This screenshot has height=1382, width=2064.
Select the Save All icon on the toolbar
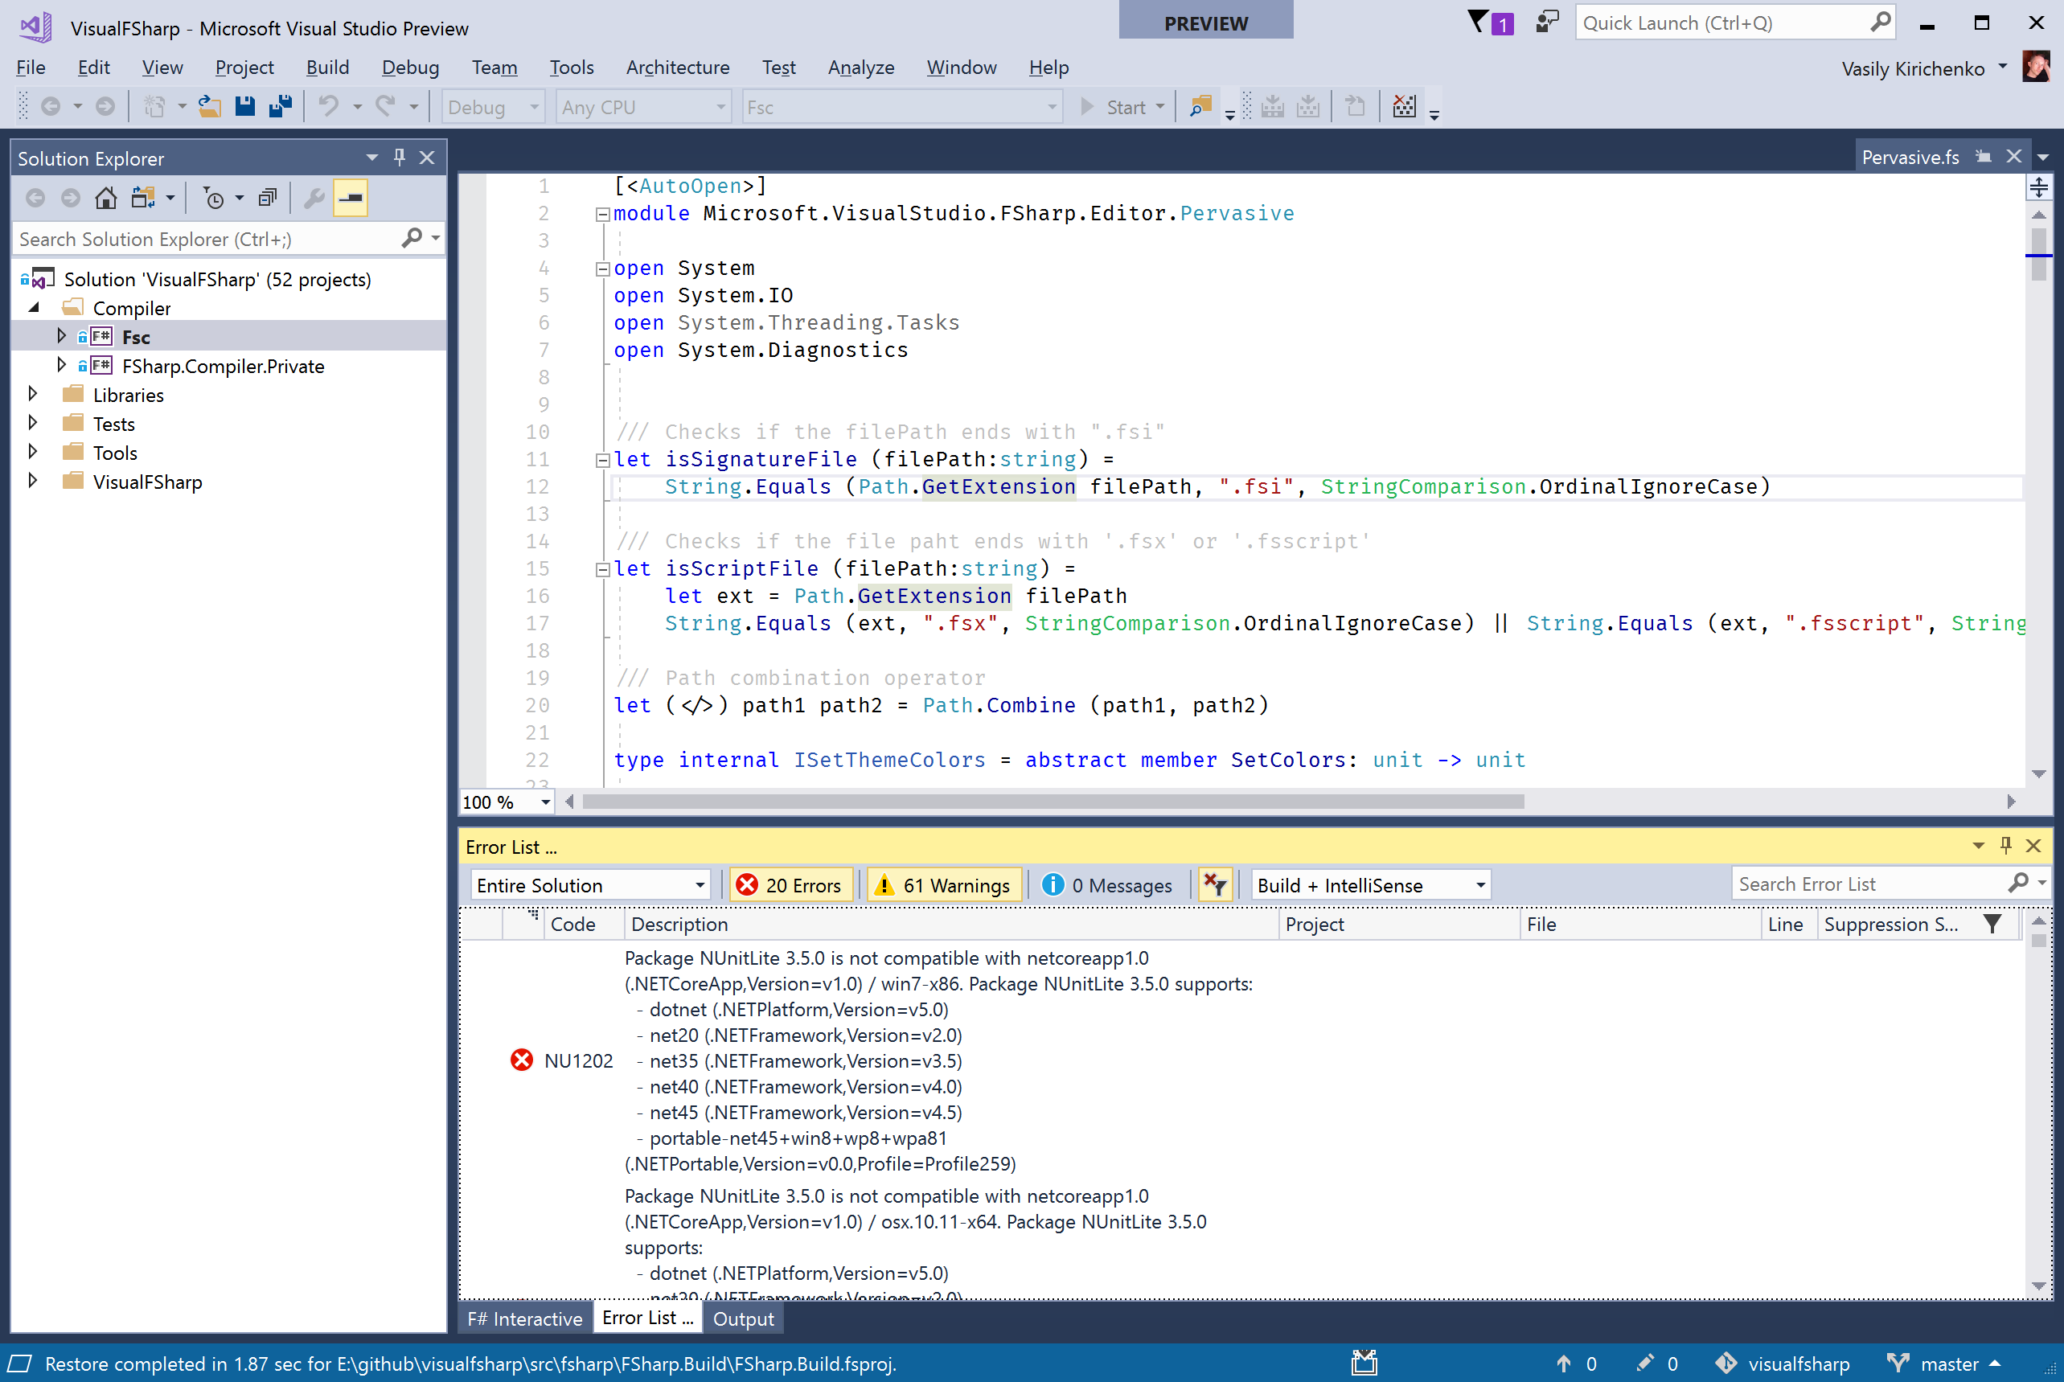(x=281, y=106)
